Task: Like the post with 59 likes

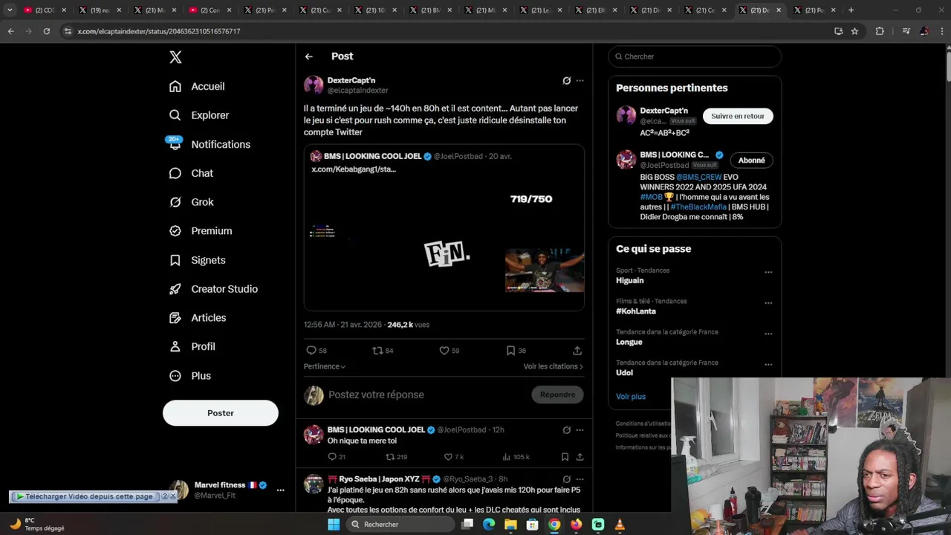Action: click(x=449, y=351)
